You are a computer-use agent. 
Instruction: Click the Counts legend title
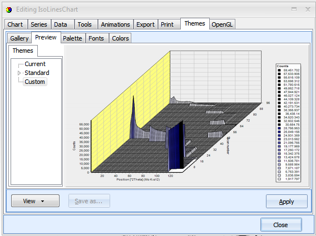283,66
